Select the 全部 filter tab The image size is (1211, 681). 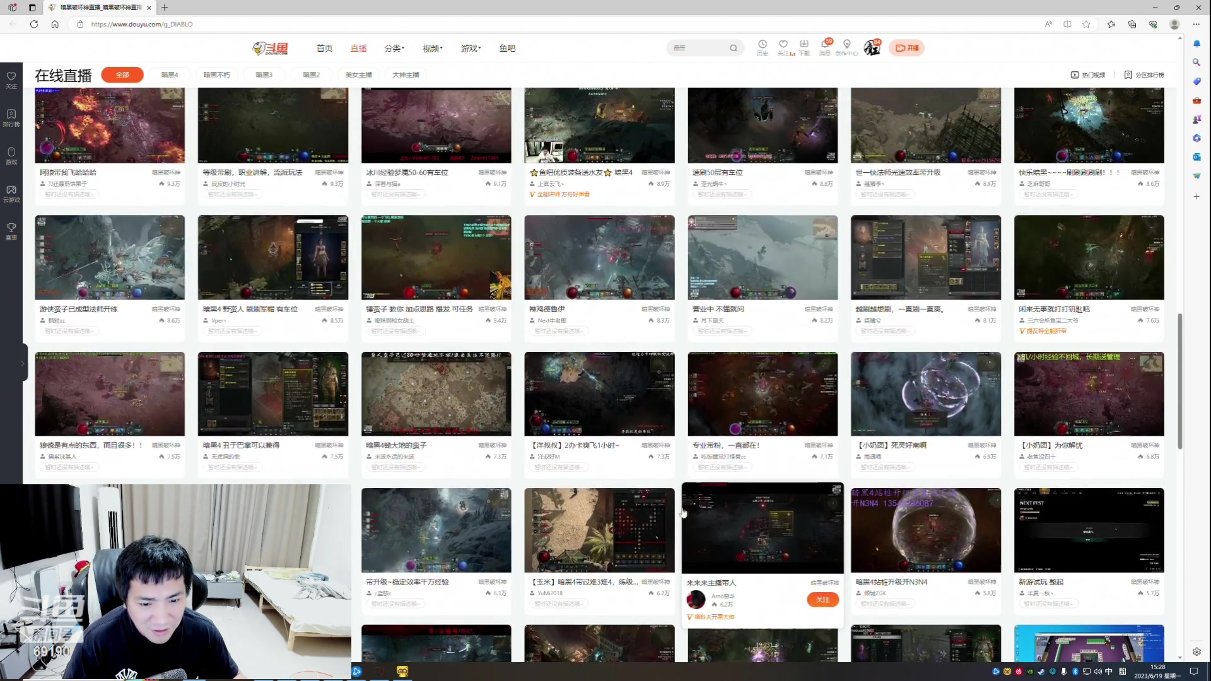122,74
